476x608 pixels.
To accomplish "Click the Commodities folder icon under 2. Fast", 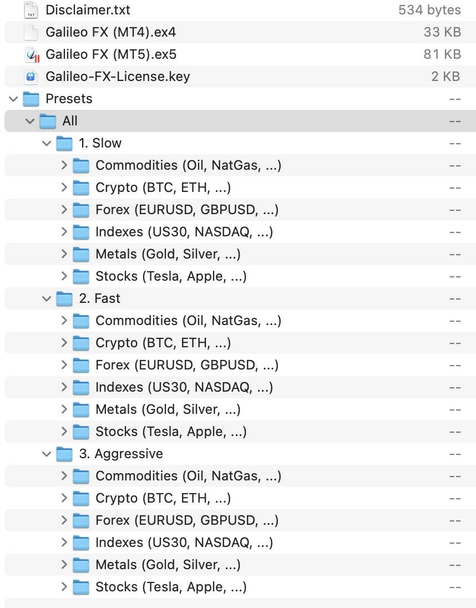I will coord(81,321).
